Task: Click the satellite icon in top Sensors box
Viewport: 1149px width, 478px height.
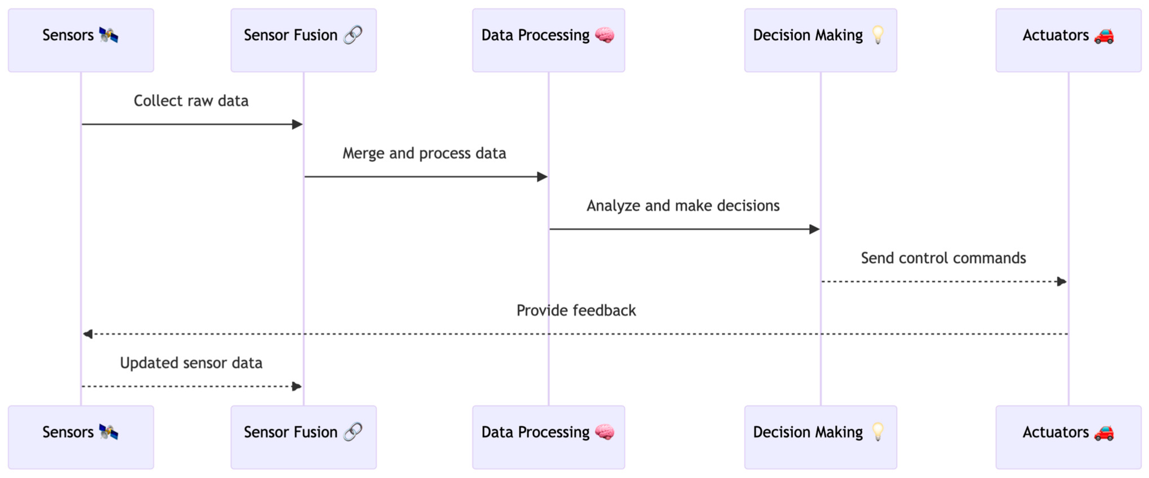Action: click(108, 35)
